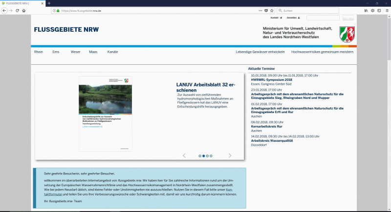Screen dimensions: 391x212
Task: Open Kernarbeitskreis Rur event
Action: pos(266,127)
